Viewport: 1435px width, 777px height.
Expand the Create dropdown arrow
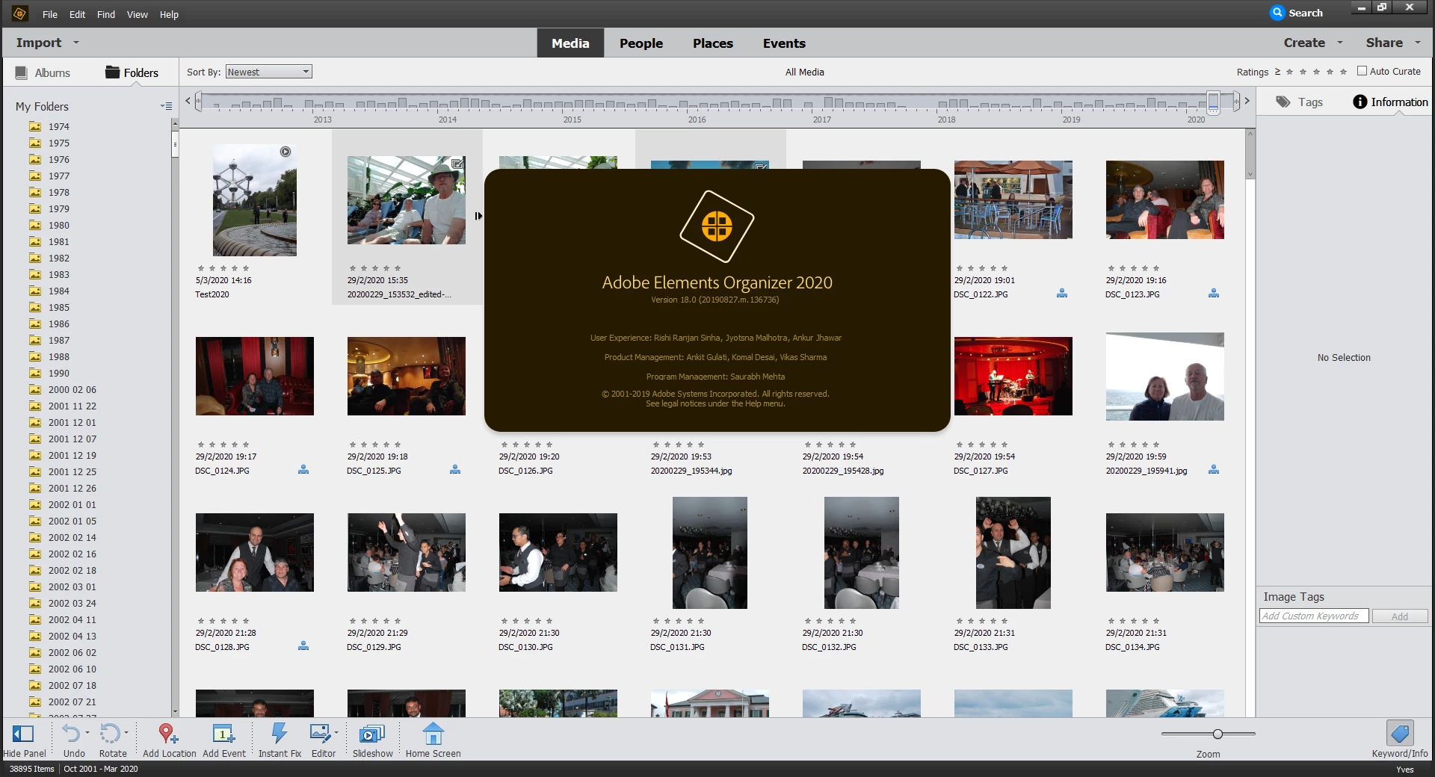pyautogui.click(x=1340, y=43)
